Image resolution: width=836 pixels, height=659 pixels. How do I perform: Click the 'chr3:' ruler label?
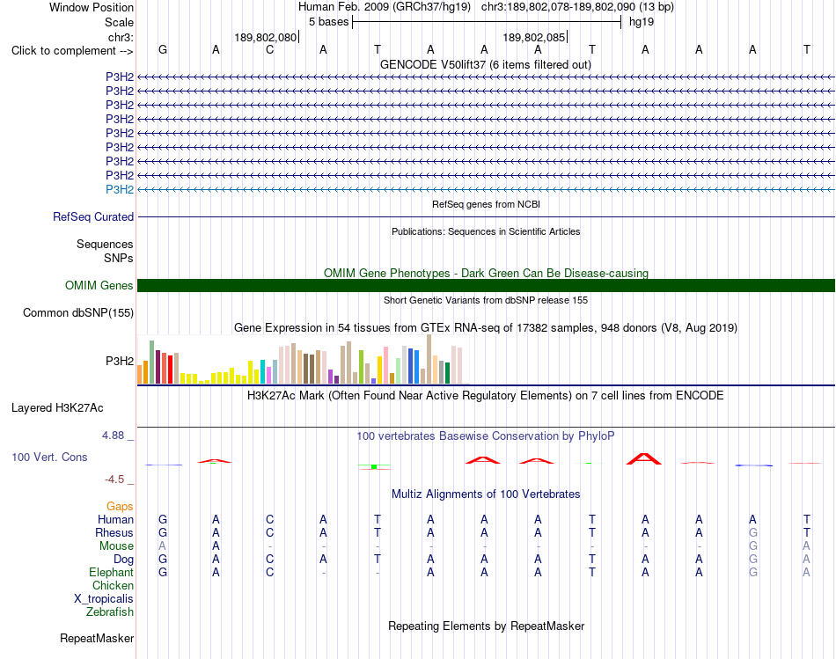(x=121, y=37)
